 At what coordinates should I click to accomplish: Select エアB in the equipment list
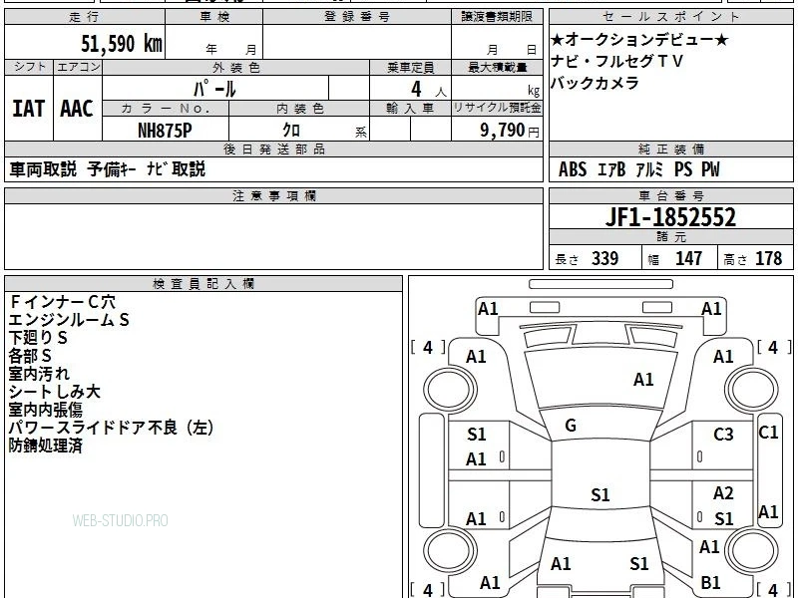[610, 169]
